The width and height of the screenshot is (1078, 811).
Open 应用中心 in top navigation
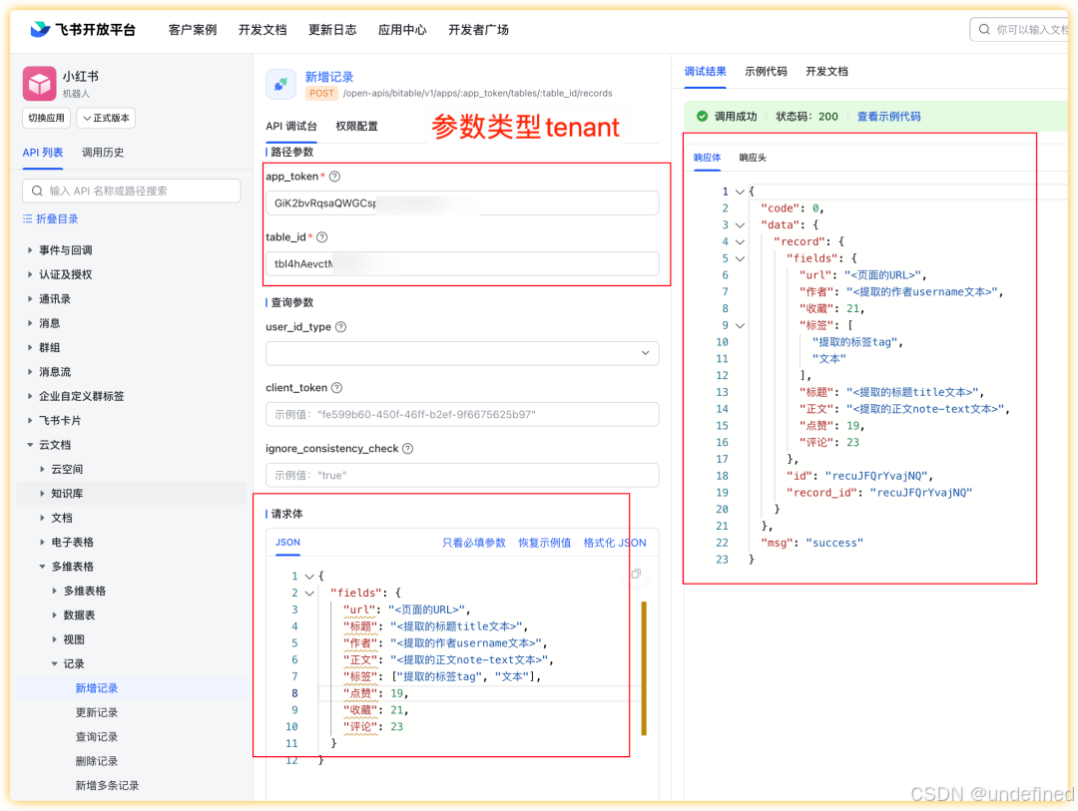(402, 30)
